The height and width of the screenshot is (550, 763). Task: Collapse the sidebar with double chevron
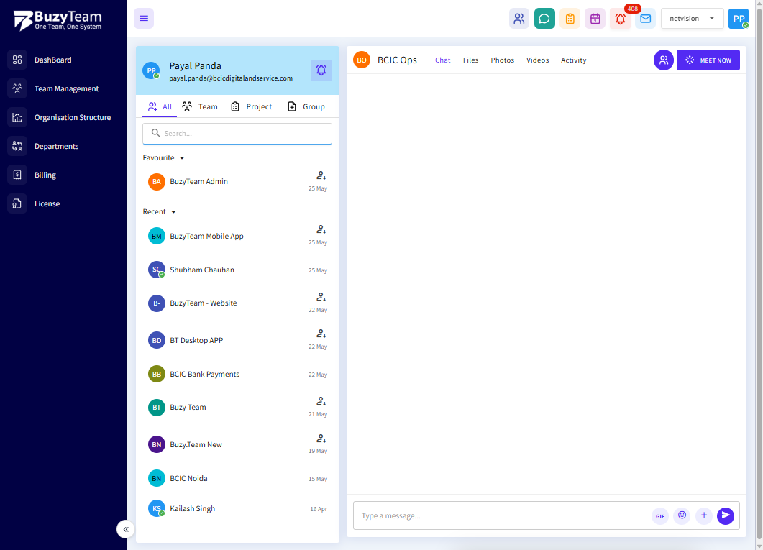coord(126,529)
